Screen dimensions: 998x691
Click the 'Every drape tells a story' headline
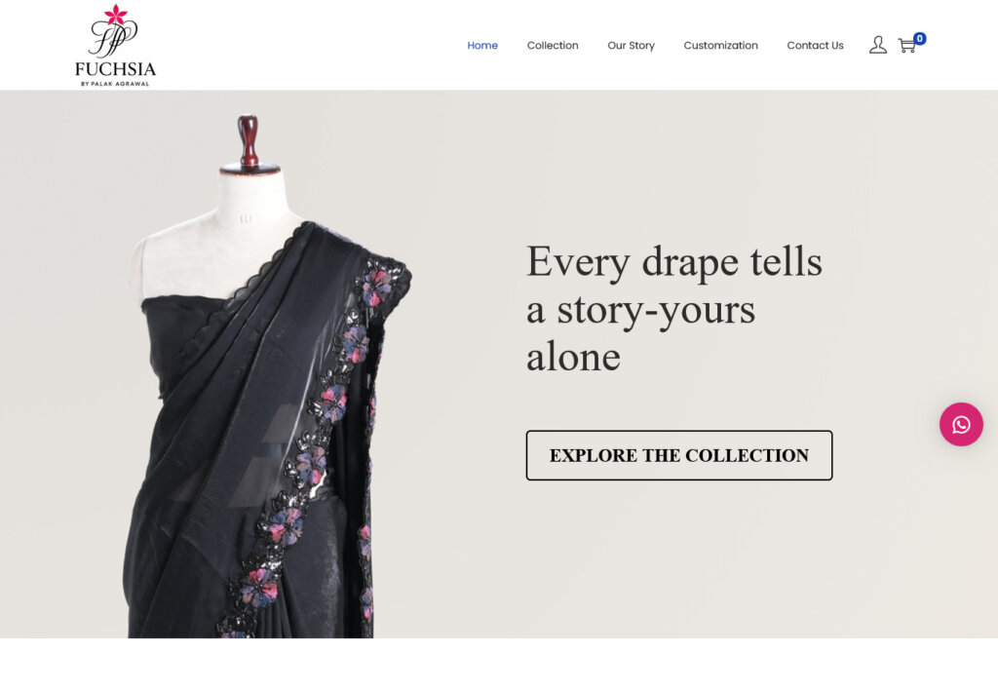[x=674, y=309]
